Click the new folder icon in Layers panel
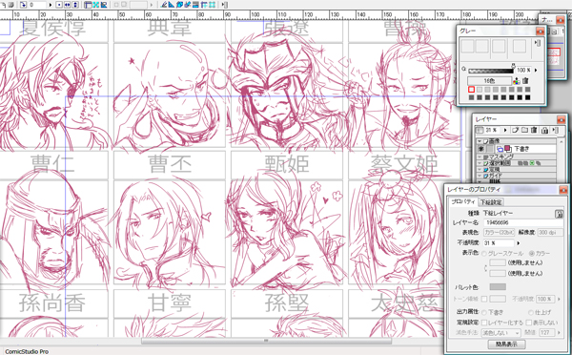The image size is (572, 355). [524, 130]
